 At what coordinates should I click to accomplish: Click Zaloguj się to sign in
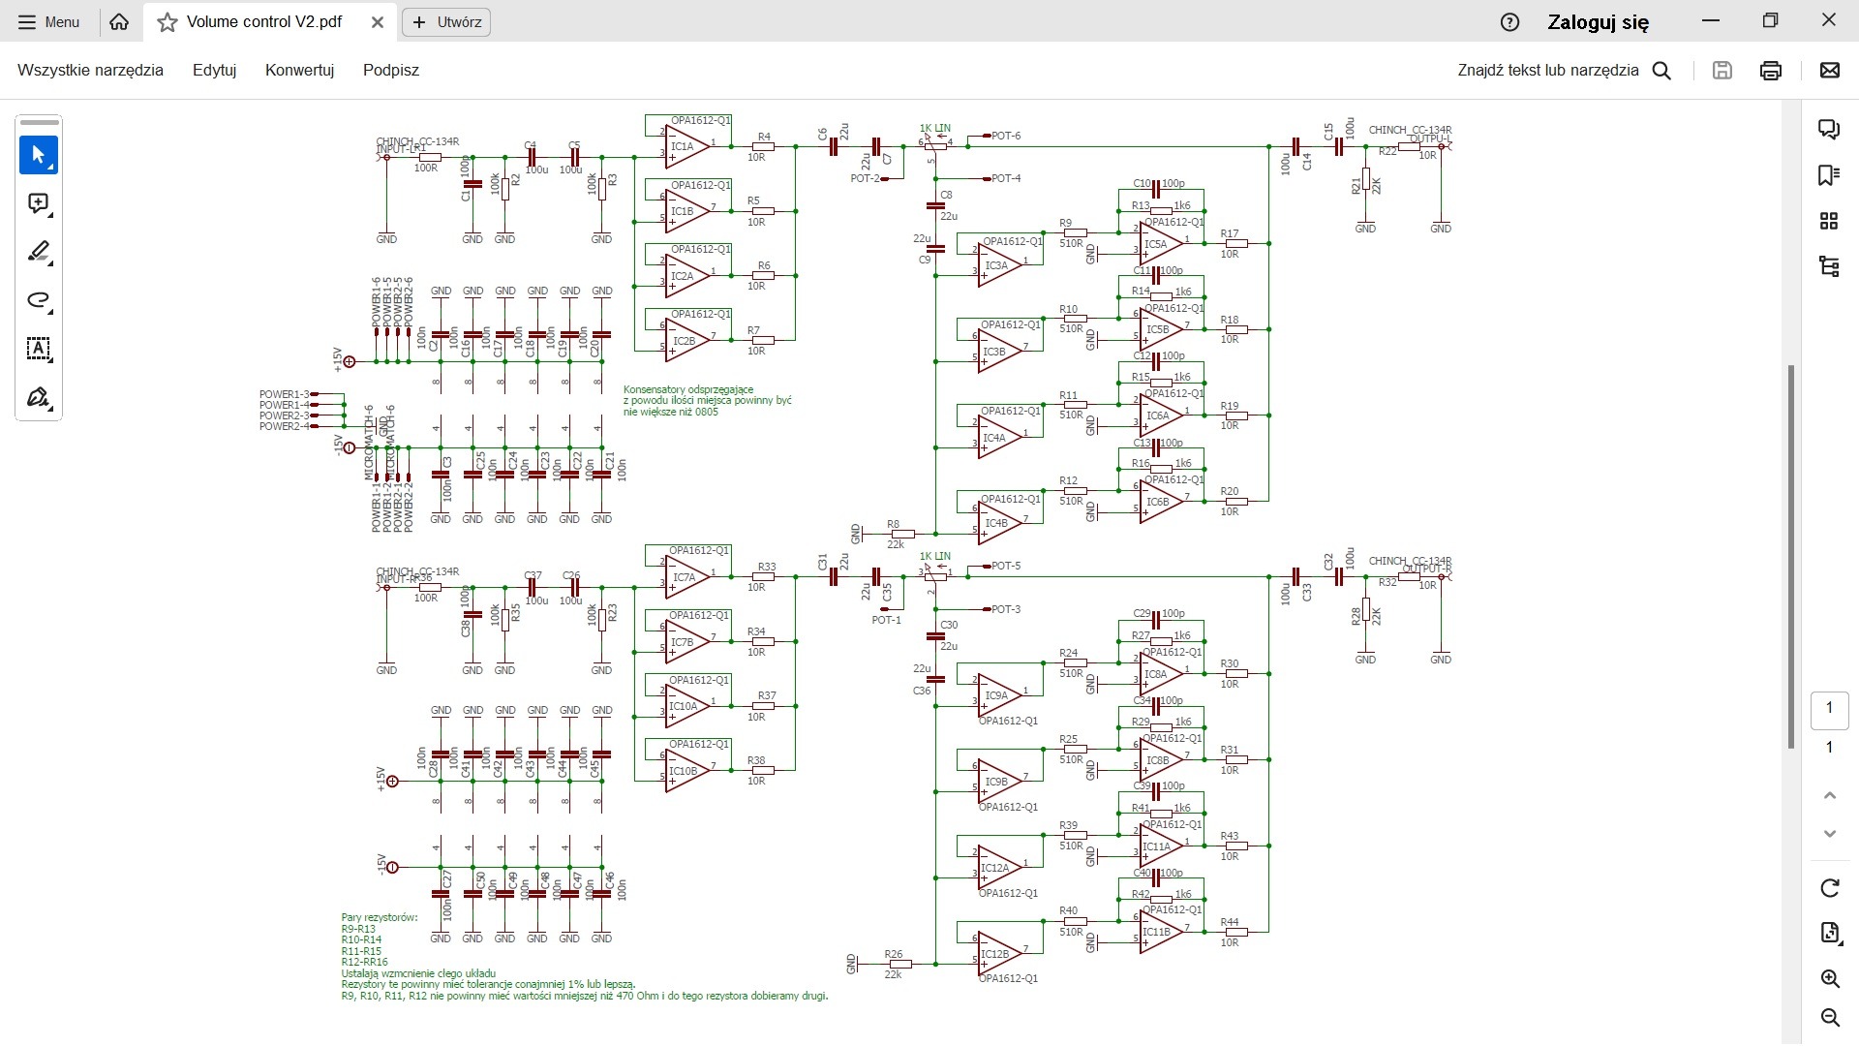[1598, 22]
